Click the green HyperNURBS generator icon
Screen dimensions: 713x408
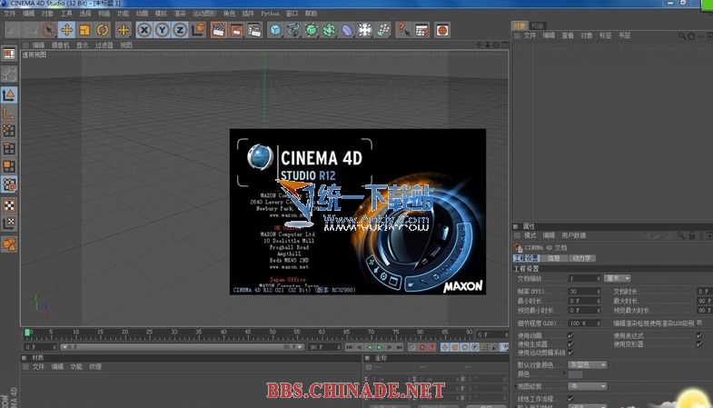312,30
